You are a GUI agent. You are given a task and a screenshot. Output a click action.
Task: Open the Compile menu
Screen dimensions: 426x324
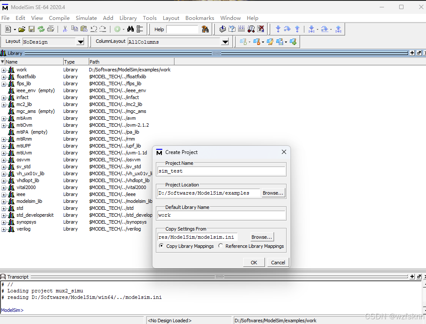(x=59, y=18)
